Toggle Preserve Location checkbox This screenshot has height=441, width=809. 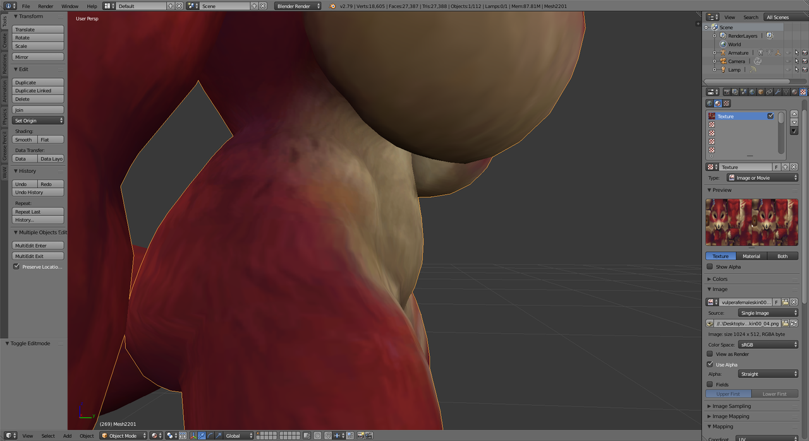coord(17,267)
